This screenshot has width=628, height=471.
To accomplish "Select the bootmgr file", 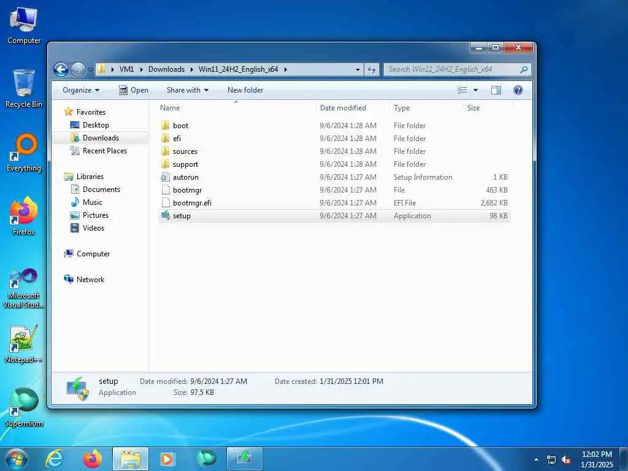I will [x=334, y=190].
